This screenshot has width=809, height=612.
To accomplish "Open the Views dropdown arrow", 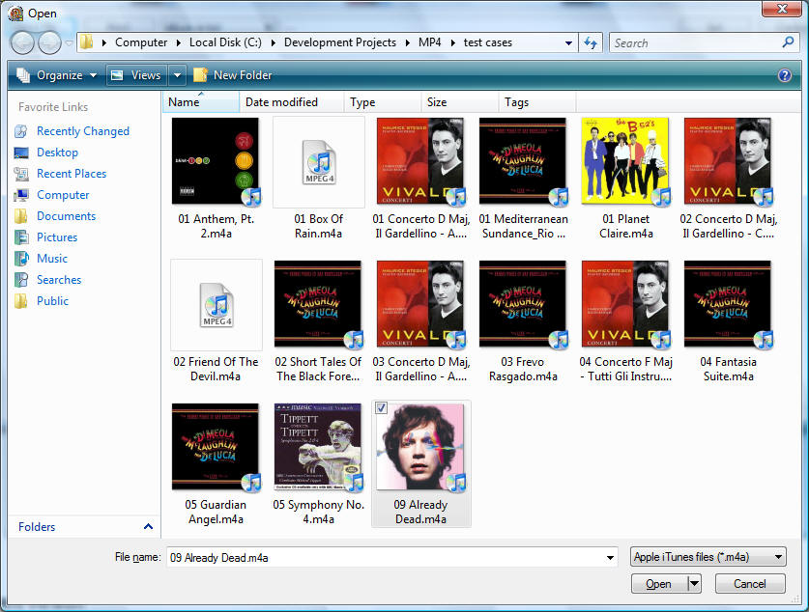I will [177, 75].
